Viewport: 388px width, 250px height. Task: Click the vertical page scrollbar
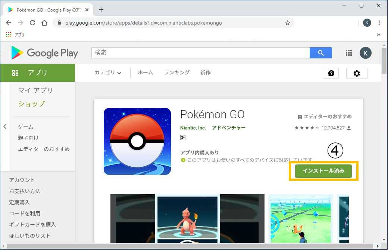pyautogui.click(x=384, y=61)
